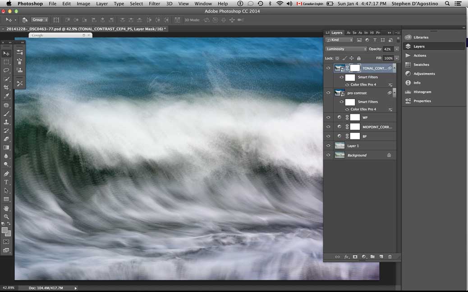The height and width of the screenshot is (292, 468).
Task: Create a new group folder icon
Action: coord(372,256)
